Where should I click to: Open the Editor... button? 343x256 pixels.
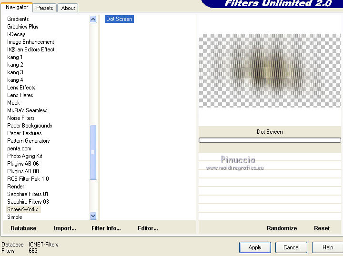148,228
